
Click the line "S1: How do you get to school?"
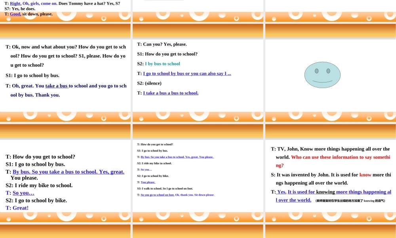[x=167, y=54]
